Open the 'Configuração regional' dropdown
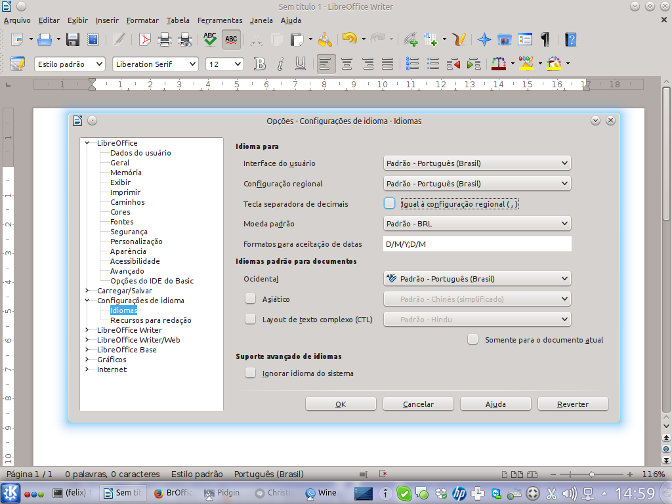This screenshot has width=672, height=504. [477, 184]
